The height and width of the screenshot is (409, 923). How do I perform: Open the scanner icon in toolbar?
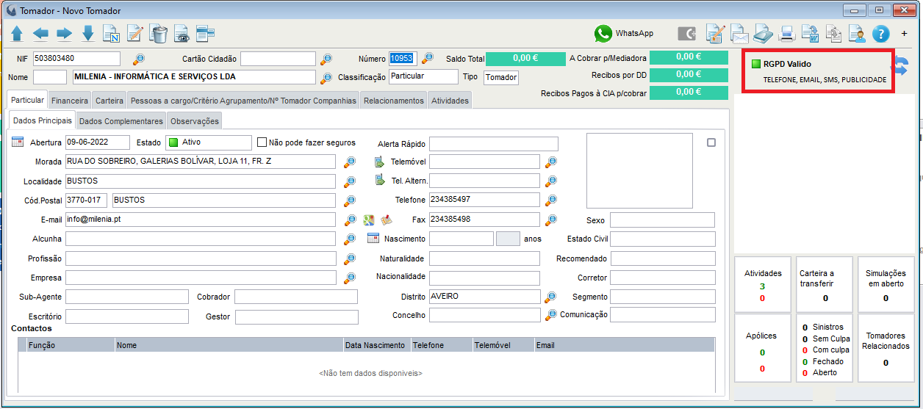click(764, 34)
